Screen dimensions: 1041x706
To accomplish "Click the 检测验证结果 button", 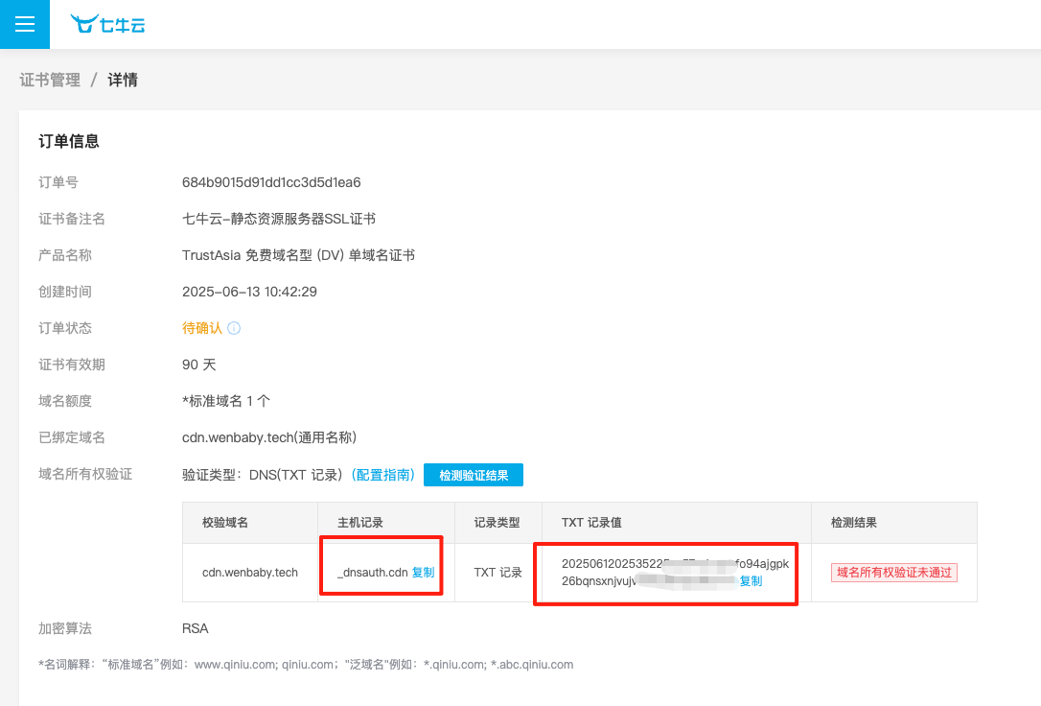I will 474,475.
